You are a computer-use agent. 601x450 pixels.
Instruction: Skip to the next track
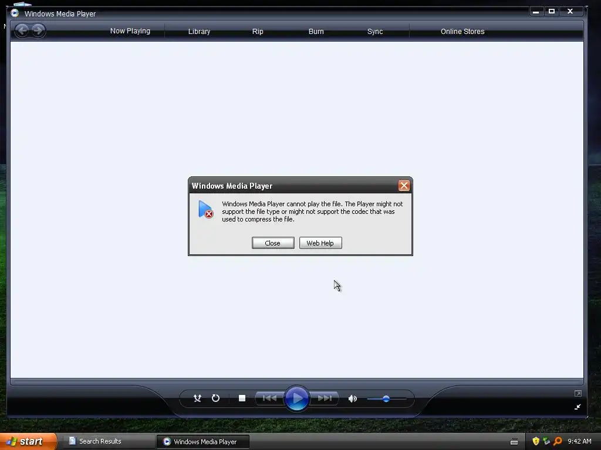pos(324,398)
